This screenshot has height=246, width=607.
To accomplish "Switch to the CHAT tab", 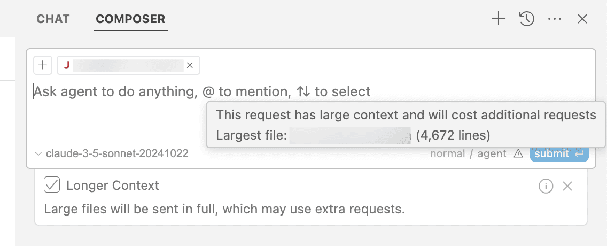I will pyautogui.click(x=53, y=19).
